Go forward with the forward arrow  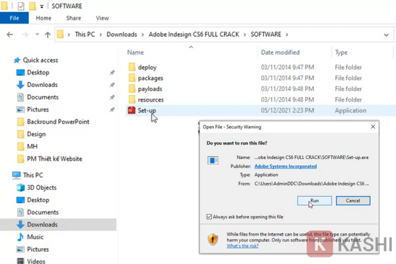(x=25, y=34)
